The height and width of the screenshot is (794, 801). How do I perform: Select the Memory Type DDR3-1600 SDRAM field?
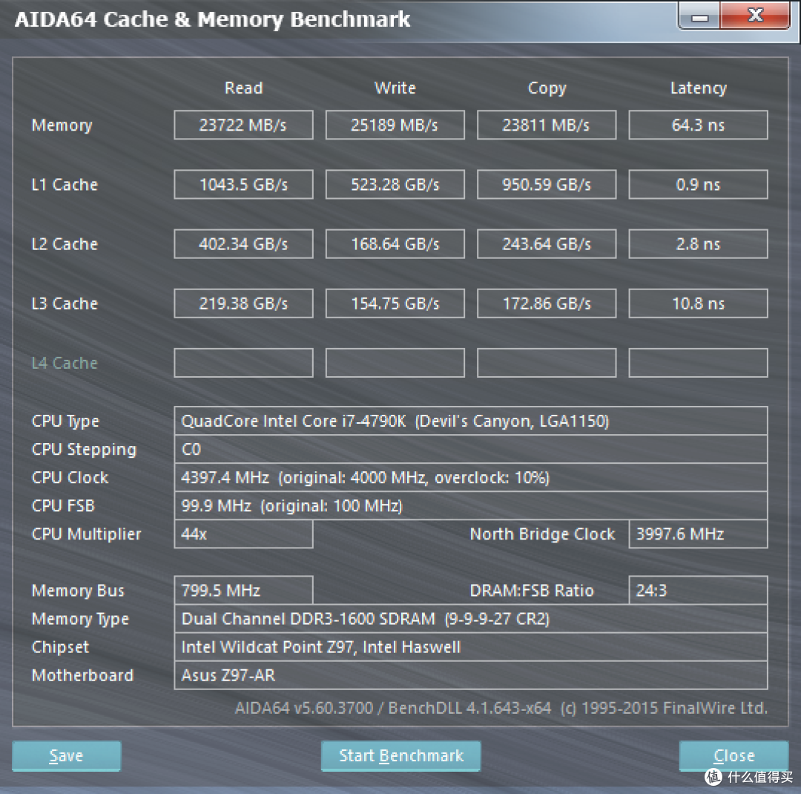coord(470,619)
